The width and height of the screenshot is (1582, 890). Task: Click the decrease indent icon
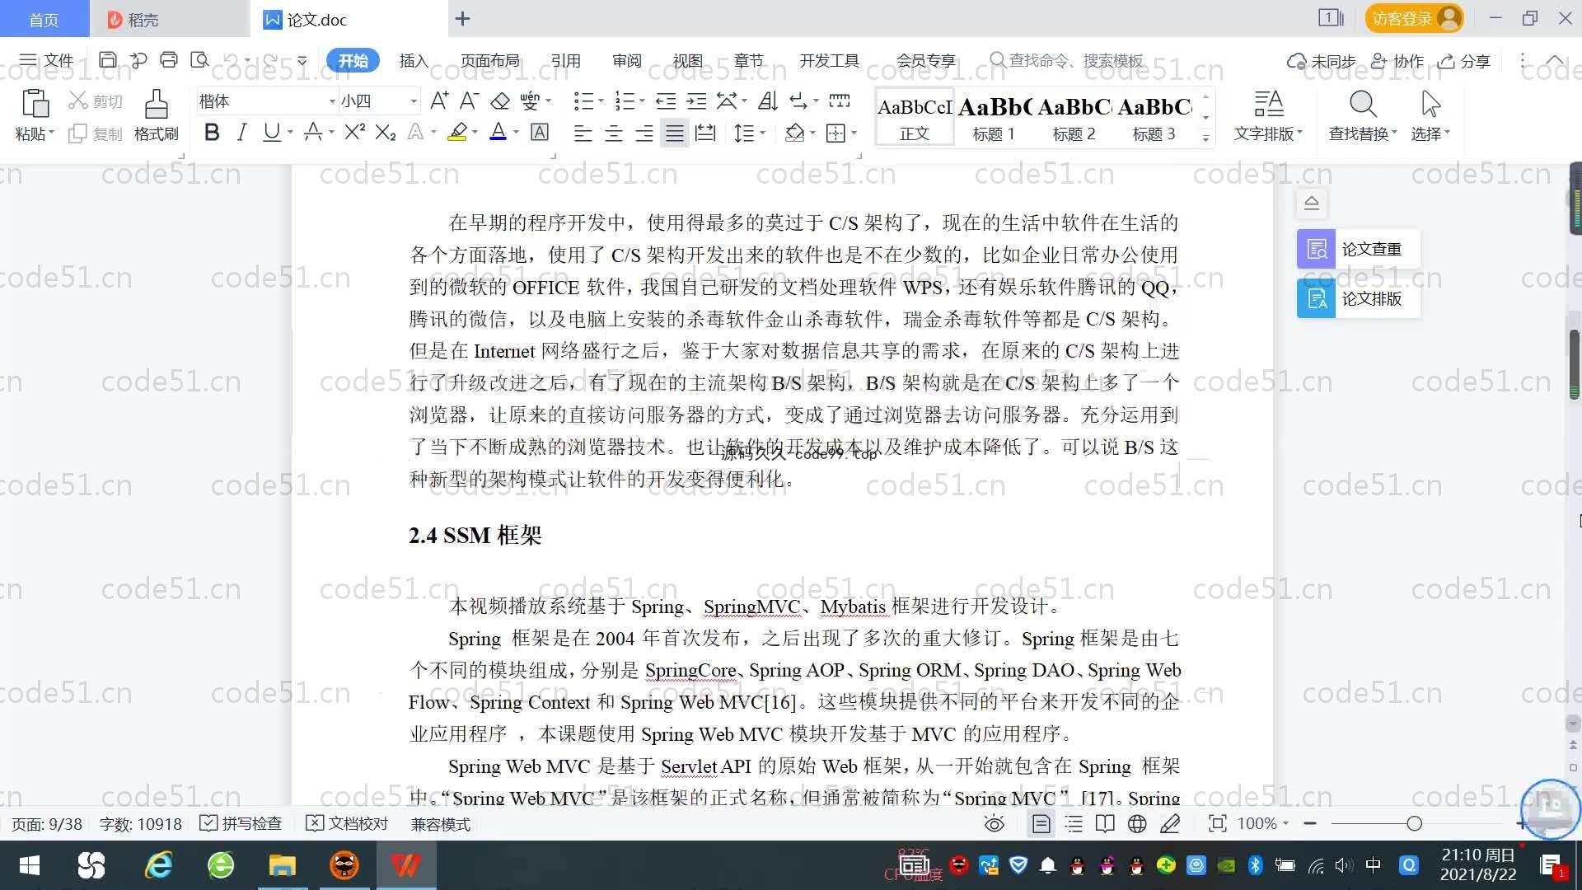coord(666,101)
